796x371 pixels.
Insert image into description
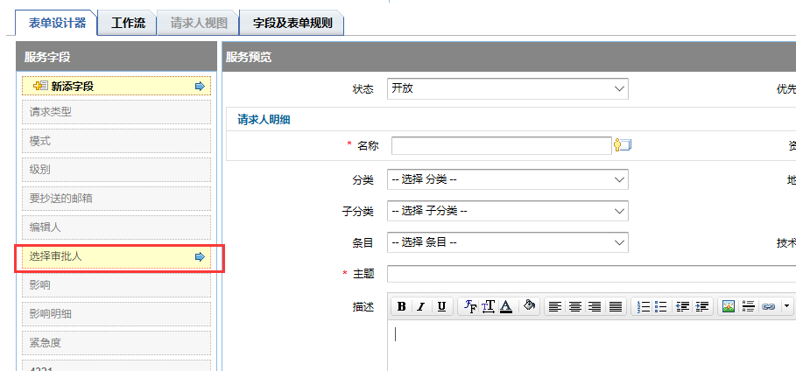click(729, 306)
